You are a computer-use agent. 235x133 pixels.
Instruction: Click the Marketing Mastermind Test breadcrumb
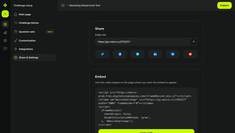[85, 5]
